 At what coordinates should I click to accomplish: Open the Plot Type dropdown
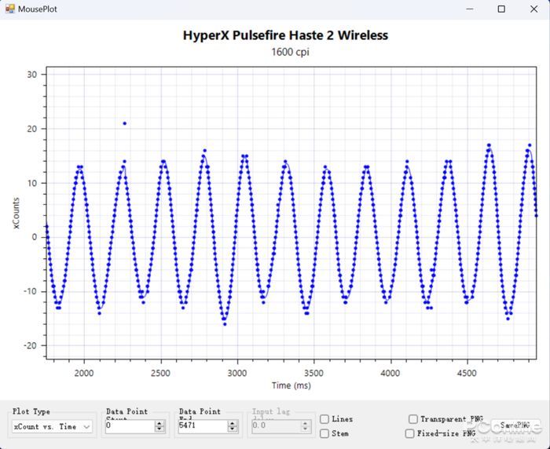coord(52,426)
